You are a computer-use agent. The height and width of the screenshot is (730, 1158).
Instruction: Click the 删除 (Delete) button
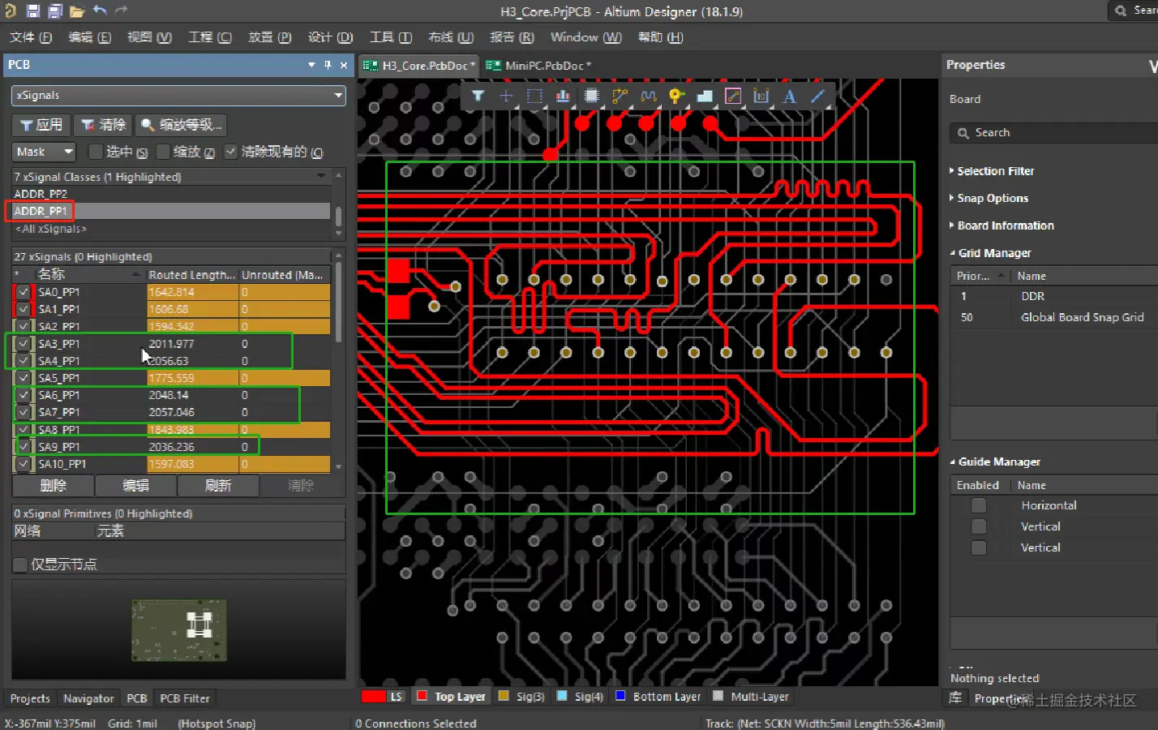pos(53,486)
